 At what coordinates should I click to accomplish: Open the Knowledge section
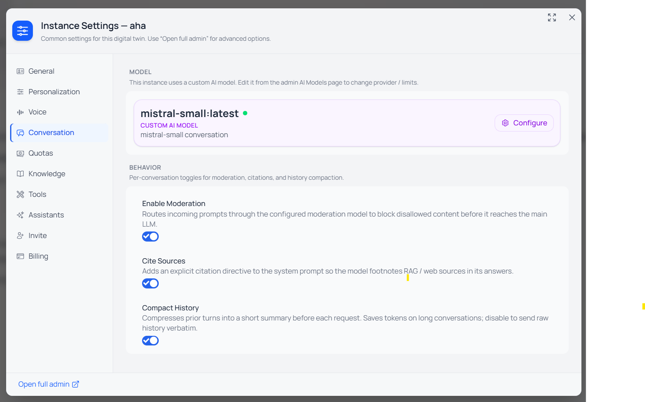pos(59,174)
